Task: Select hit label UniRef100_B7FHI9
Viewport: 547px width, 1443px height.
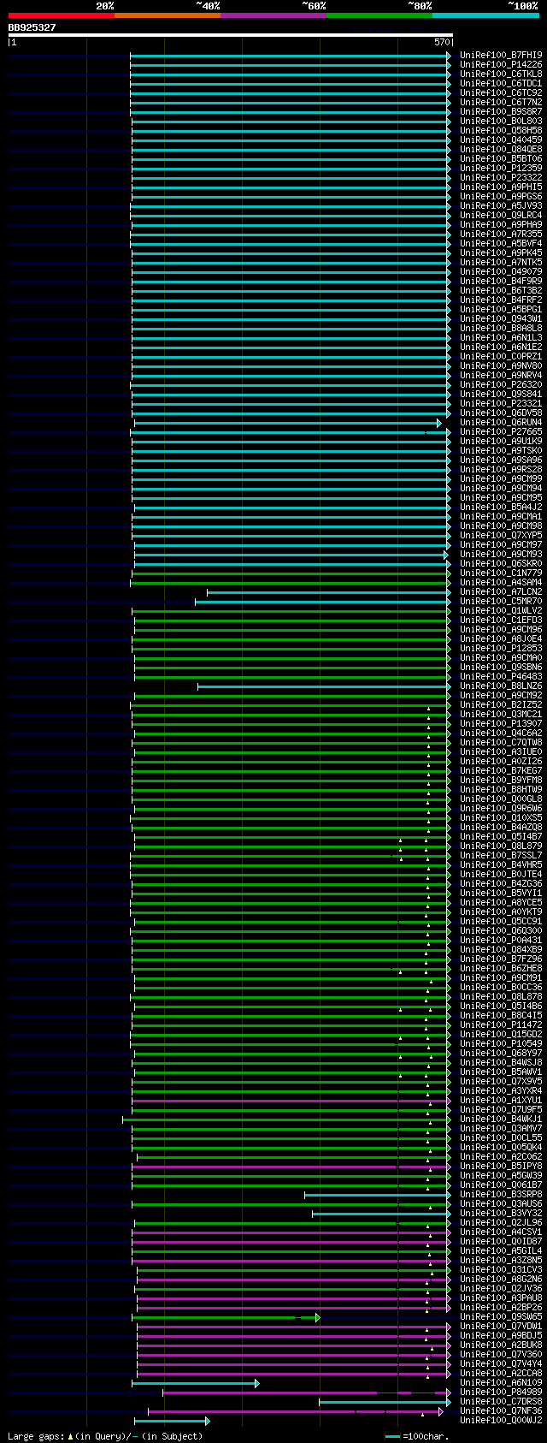Action: click(x=501, y=55)
